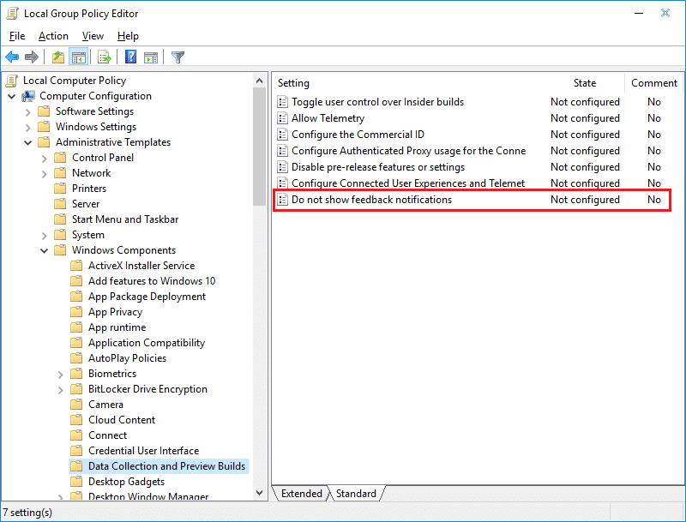This screenshot has width=686, height=522.
Task: Select Configure Authenticated Proxy usage setting
Action: (x=409, y=151)
